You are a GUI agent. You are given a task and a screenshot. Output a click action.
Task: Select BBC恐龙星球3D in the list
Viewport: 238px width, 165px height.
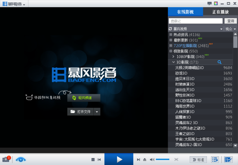pos(200,101)
